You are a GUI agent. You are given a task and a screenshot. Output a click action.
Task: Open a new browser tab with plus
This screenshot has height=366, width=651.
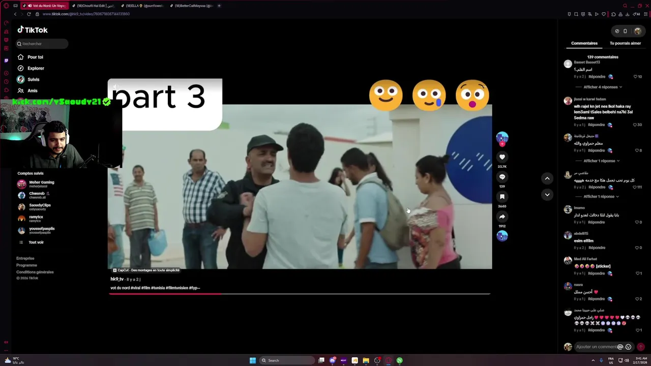[x=219, y=6]
